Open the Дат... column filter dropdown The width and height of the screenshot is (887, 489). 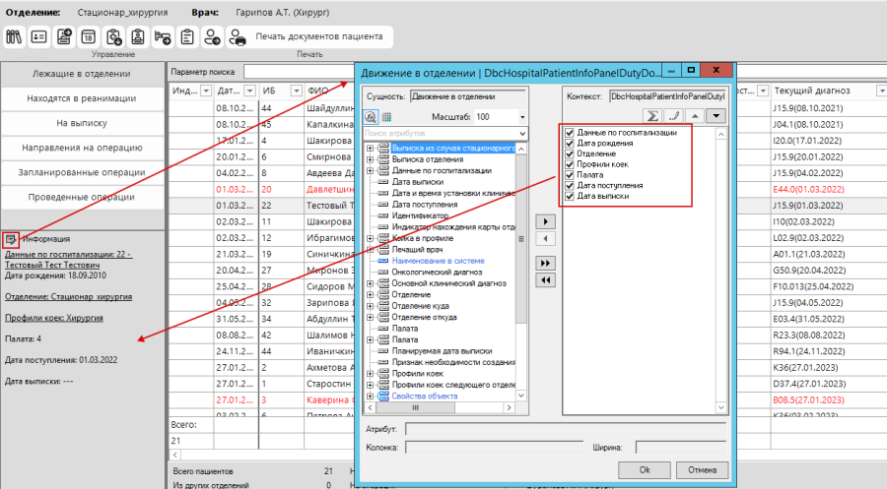coord(249,91)
